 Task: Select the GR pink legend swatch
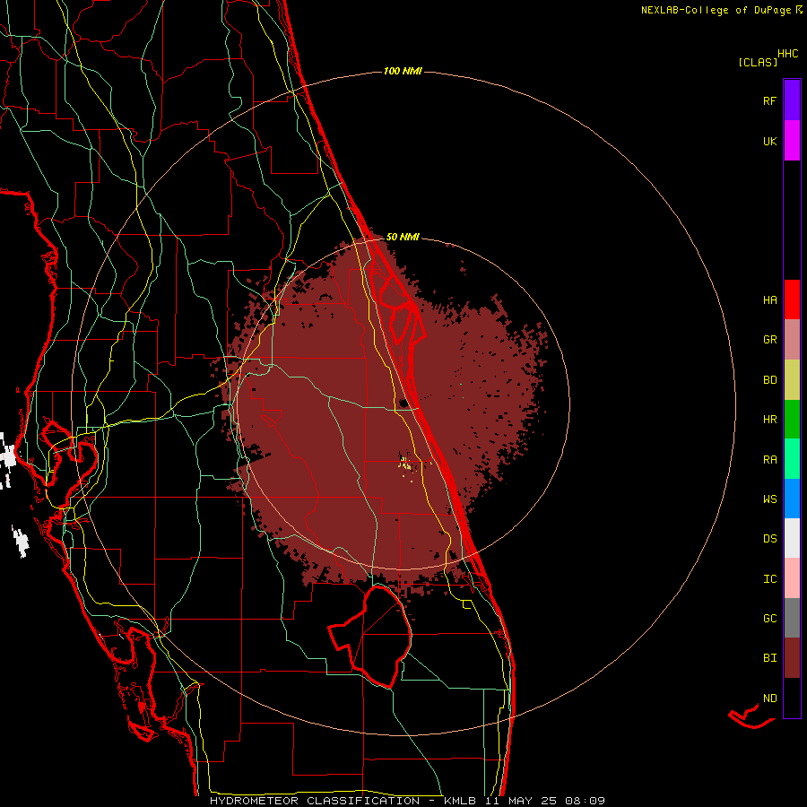792,339
